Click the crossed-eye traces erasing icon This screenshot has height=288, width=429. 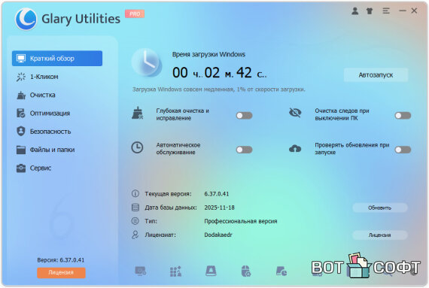pos(295,112)
